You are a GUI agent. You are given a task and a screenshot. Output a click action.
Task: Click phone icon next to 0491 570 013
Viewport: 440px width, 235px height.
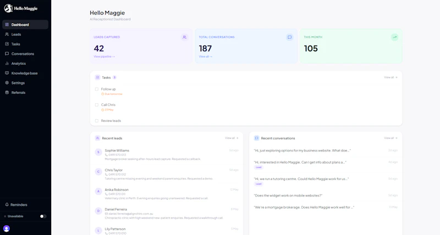[x=106, y=155]
